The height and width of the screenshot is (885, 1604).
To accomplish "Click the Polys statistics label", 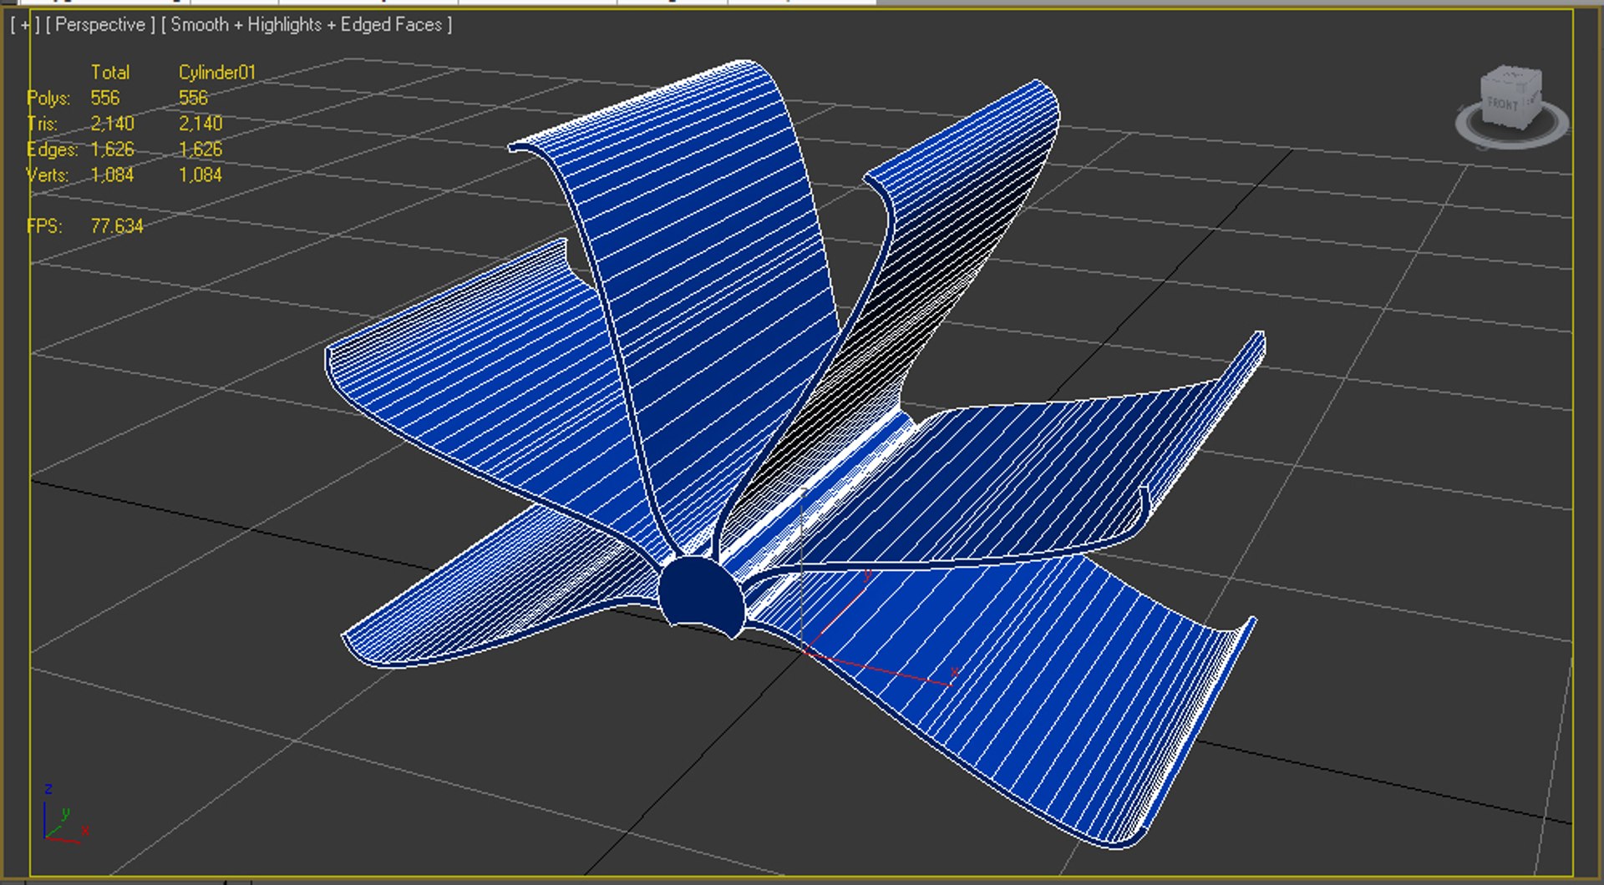I will (48, 99).
